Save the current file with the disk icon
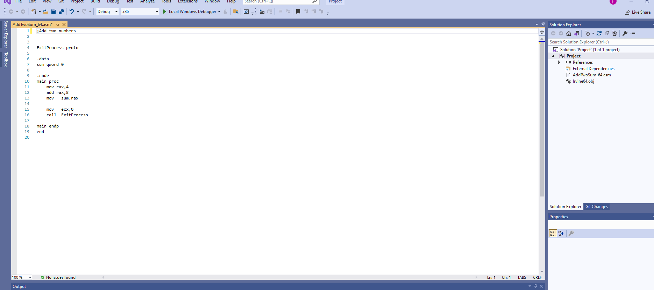 pyautogui.click(x=54, y=12)
